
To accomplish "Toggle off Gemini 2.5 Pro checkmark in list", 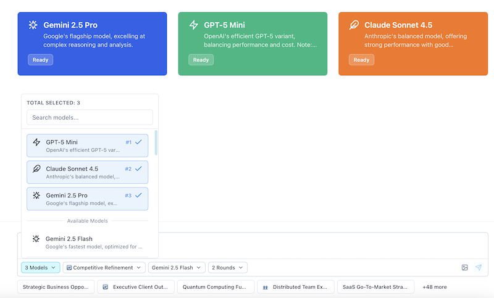I will [138, 195].
